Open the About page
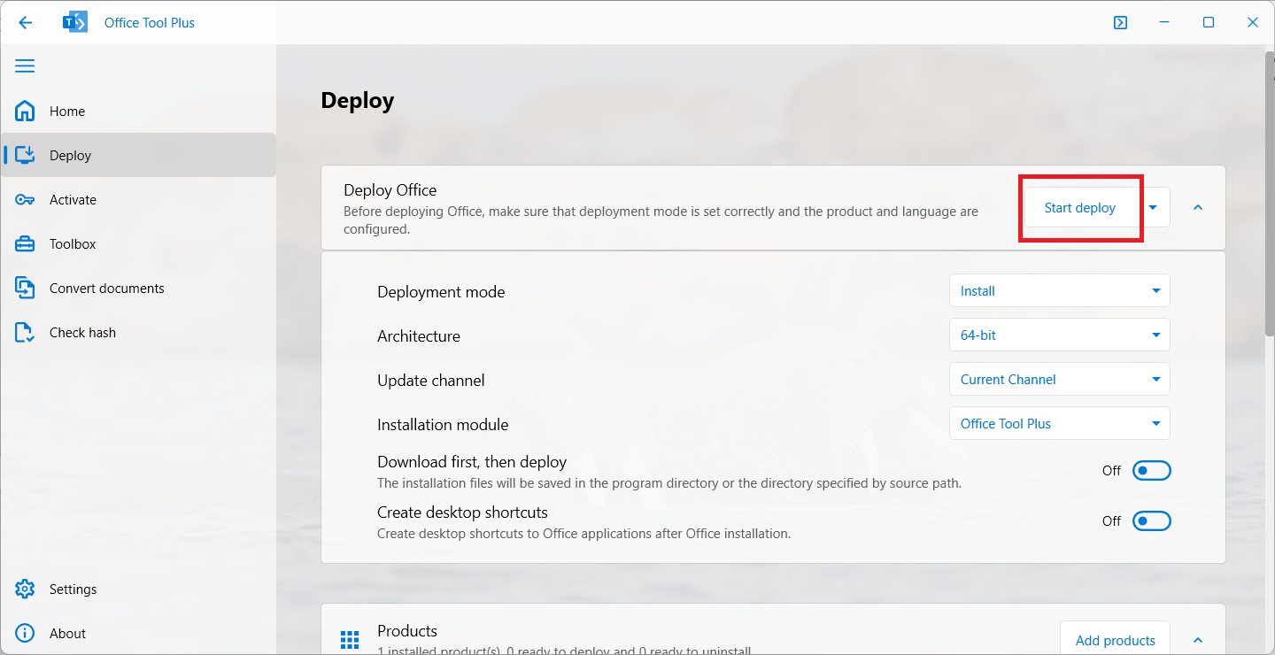This screenshot has height=655, width=1275. tap(138, 634)
